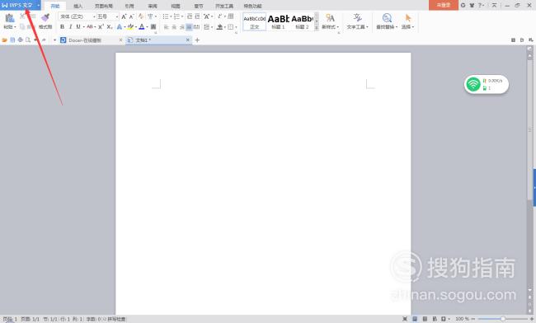Click the Print Preview quick access icon
This screenshot has width=536, height=323.
(28, 40)
